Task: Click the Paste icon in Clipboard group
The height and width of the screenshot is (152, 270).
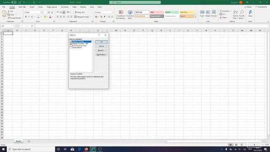Action: 4,13
